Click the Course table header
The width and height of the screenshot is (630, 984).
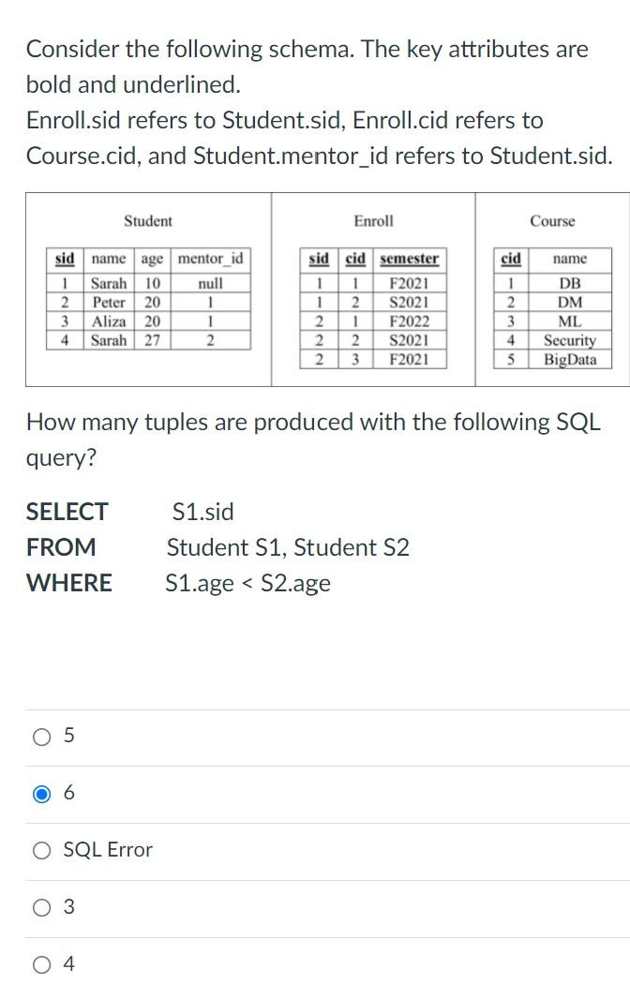click(554, 221)
